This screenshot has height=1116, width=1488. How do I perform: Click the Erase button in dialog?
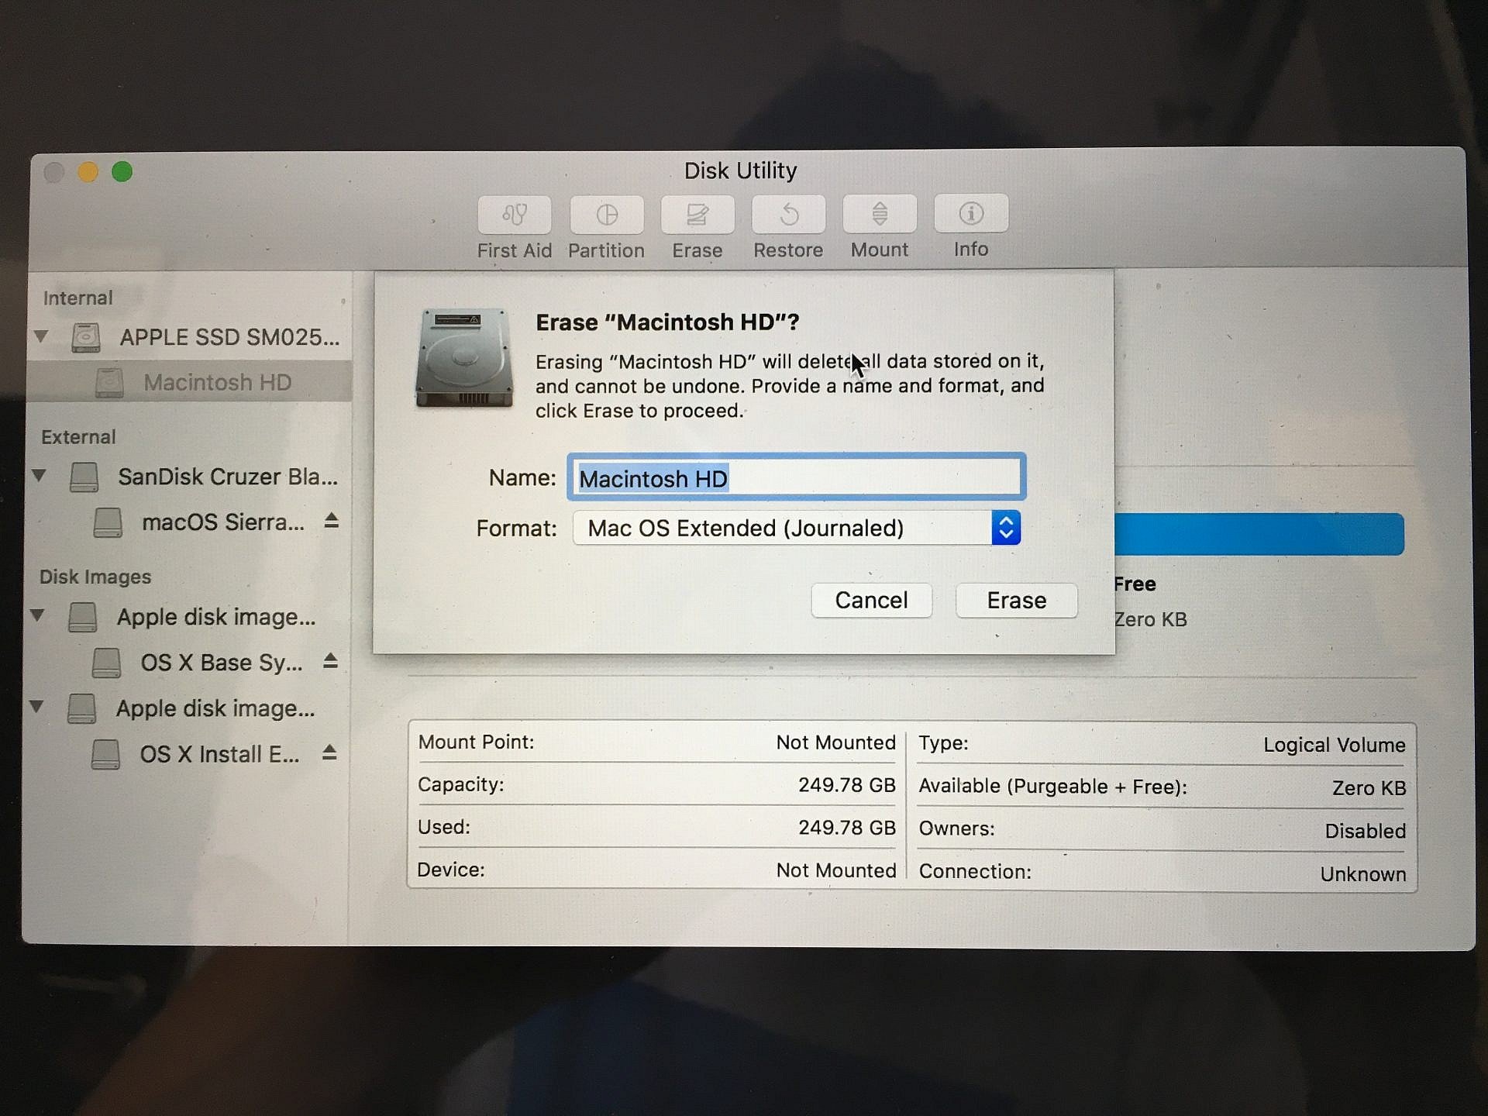pyautogui.click(x=1017, y=600)
